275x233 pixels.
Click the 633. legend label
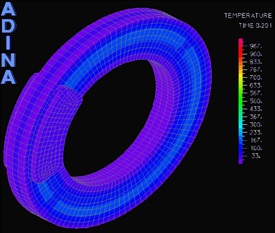[256, 86]
